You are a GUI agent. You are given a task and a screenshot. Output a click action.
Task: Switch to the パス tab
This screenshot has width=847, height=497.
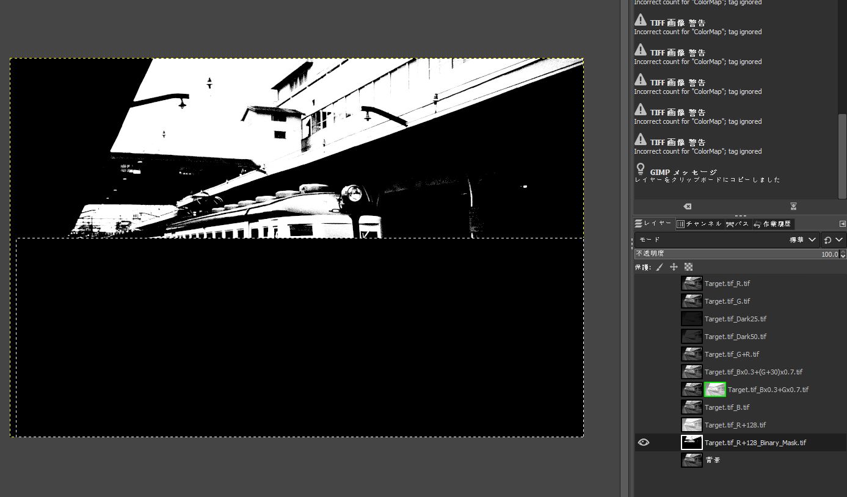point(738,224)
